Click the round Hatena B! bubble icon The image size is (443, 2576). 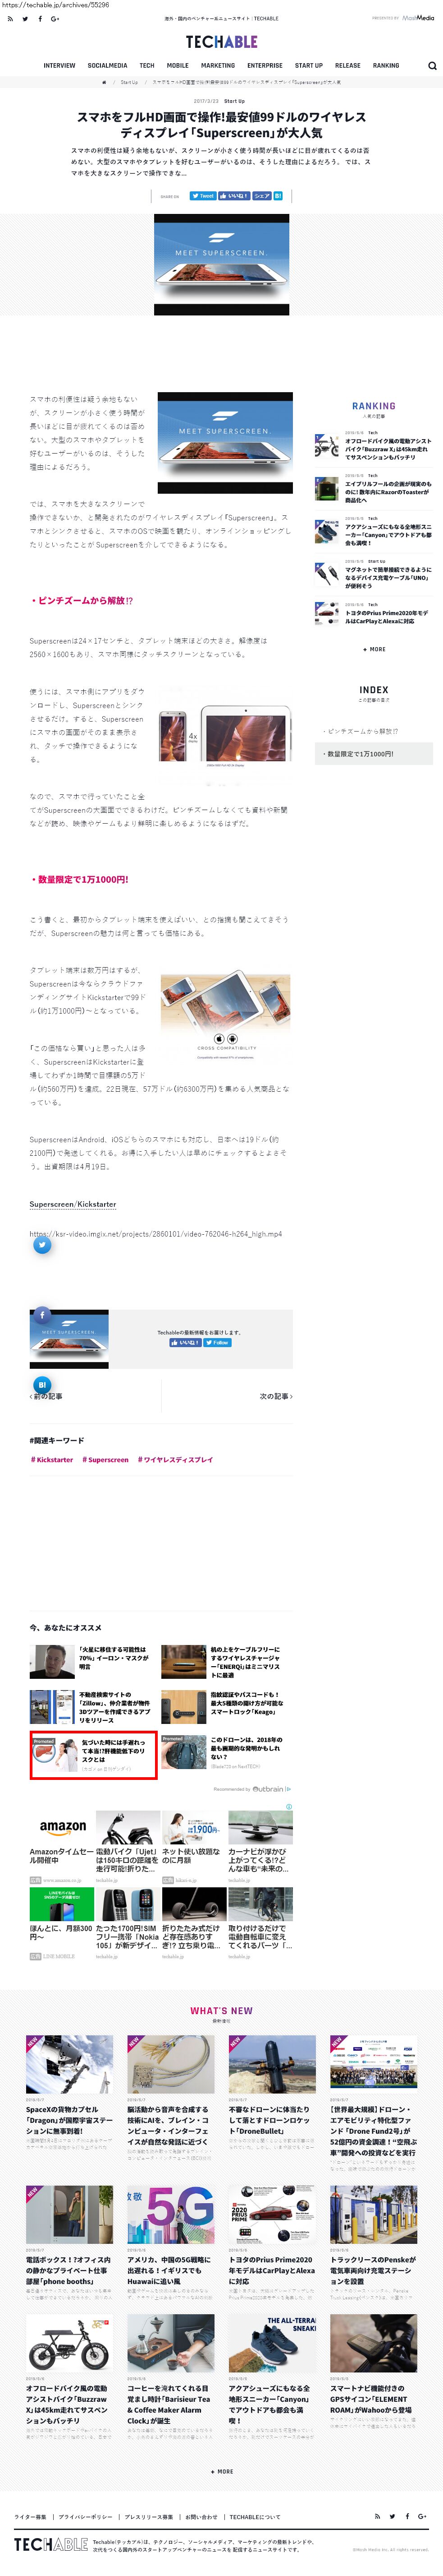(42, 1385)
